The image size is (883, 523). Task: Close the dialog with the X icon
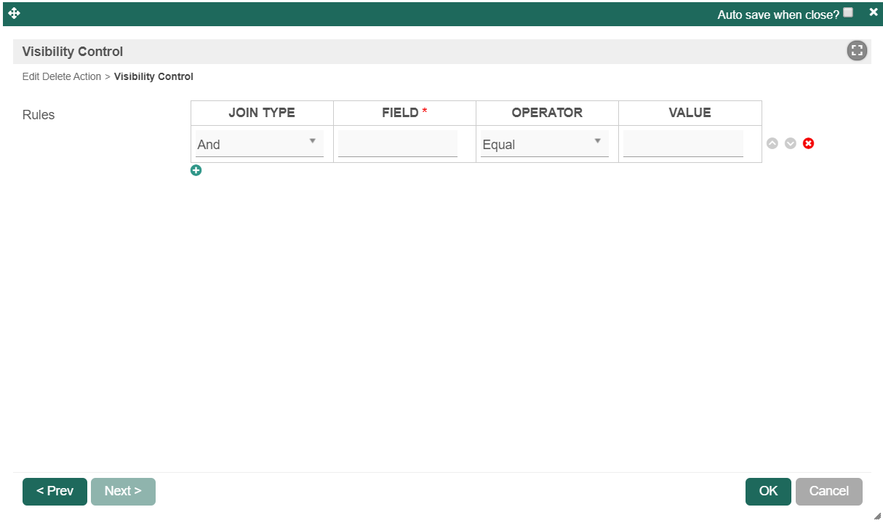click(874, 12)
